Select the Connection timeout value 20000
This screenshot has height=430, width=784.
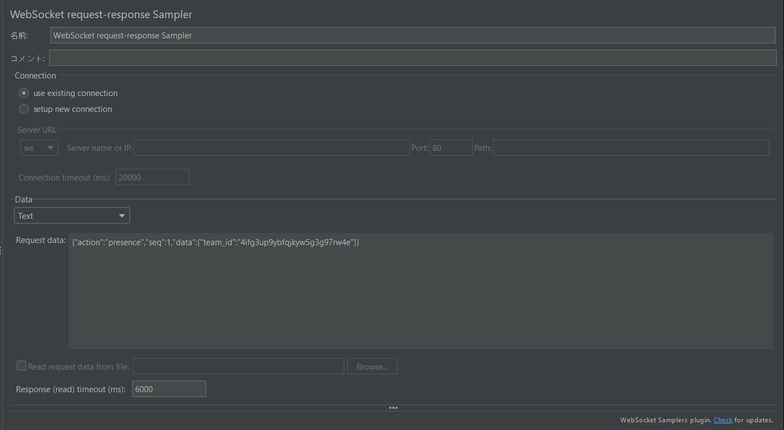coord(152,177)
